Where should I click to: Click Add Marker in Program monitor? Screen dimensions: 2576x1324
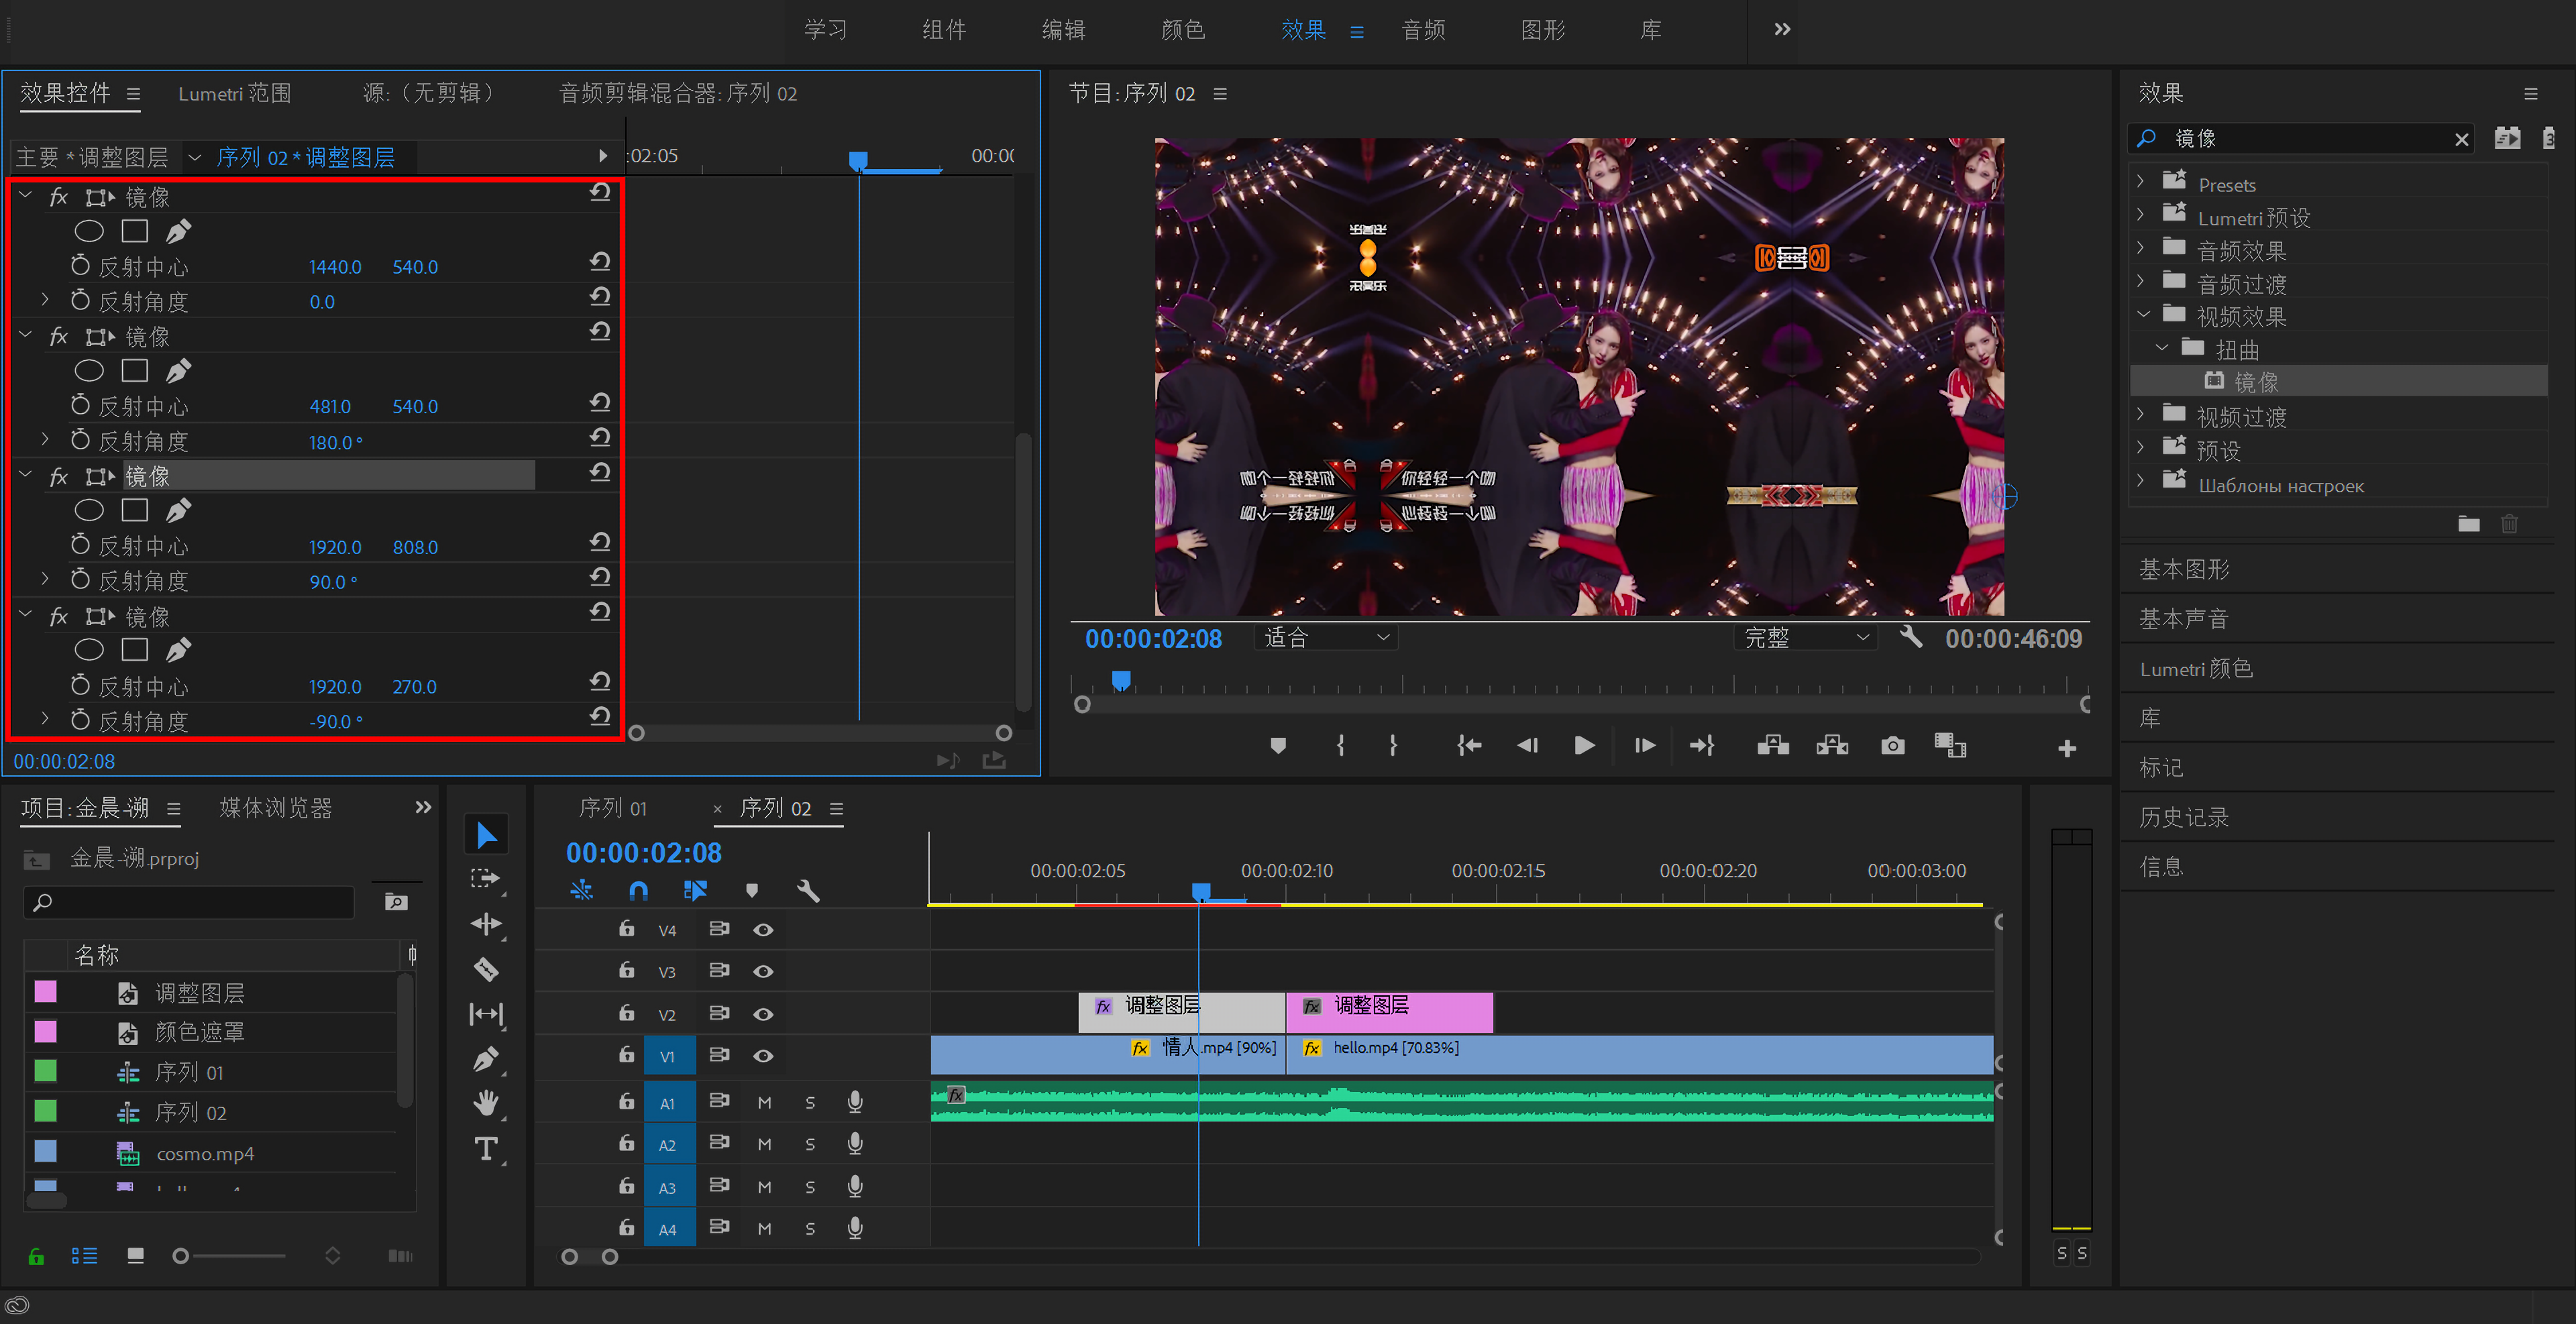[x=1278, y=746]
